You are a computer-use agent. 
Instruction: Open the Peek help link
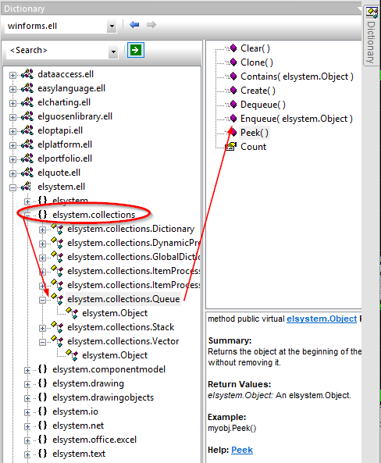(242, 450)
